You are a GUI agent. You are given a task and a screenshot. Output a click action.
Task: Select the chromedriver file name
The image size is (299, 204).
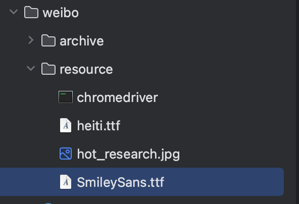coord(118,97)
